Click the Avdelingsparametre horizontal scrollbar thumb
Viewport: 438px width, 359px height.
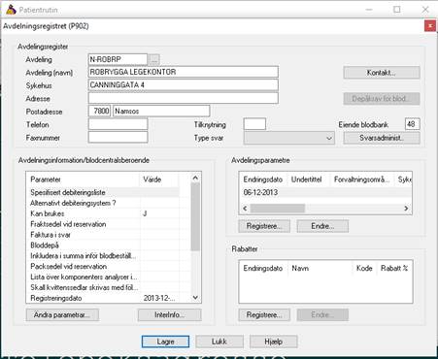pyautogui.click(x=278, y=209)
